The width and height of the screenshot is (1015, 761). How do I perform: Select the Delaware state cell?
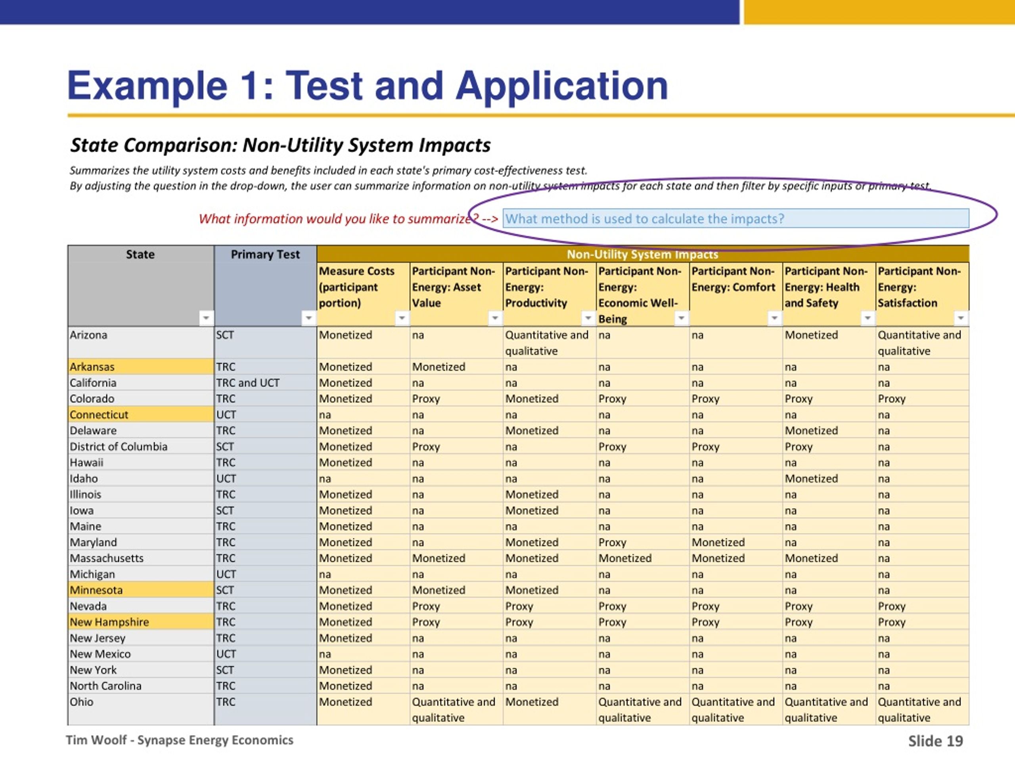(x=141, y=430)
